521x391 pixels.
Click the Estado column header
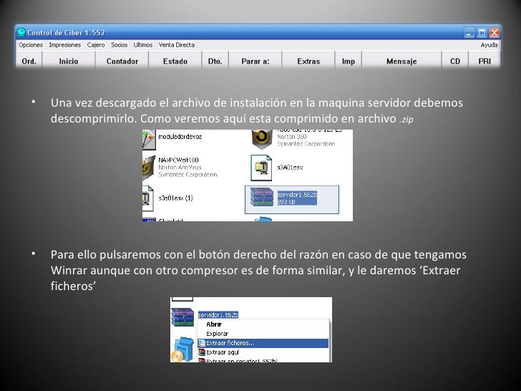click(x=175, y=61)
